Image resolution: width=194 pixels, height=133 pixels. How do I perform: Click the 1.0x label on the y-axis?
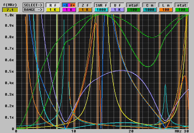point(9,15)
